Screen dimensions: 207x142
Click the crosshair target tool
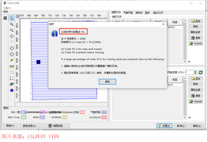click(12, 36)
